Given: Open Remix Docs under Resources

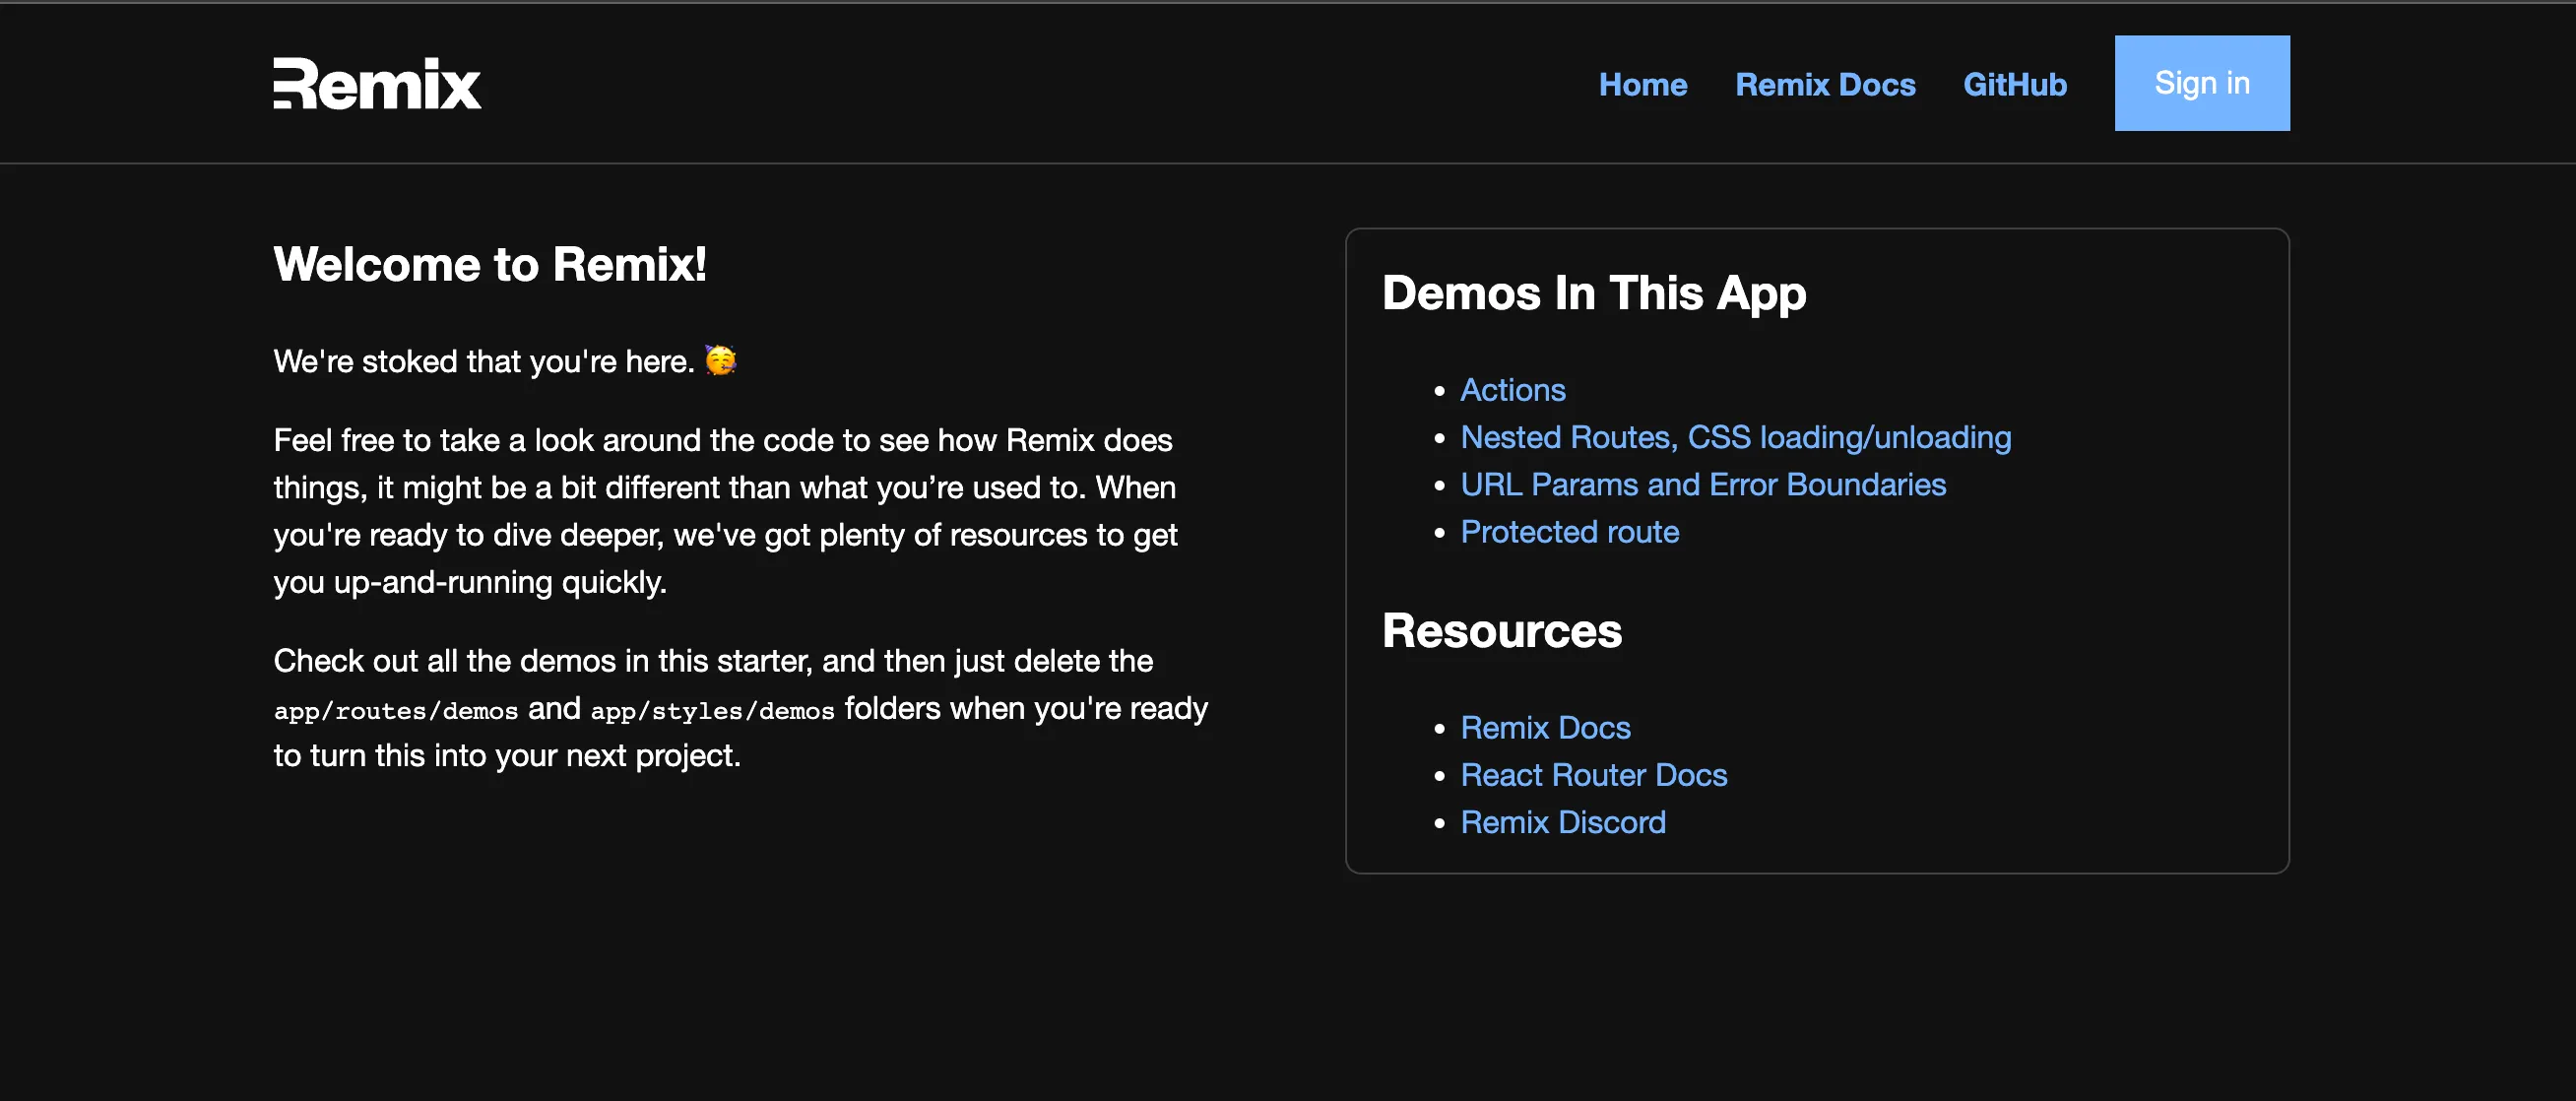Looking at the screenshot, I should click(1545, 728).
